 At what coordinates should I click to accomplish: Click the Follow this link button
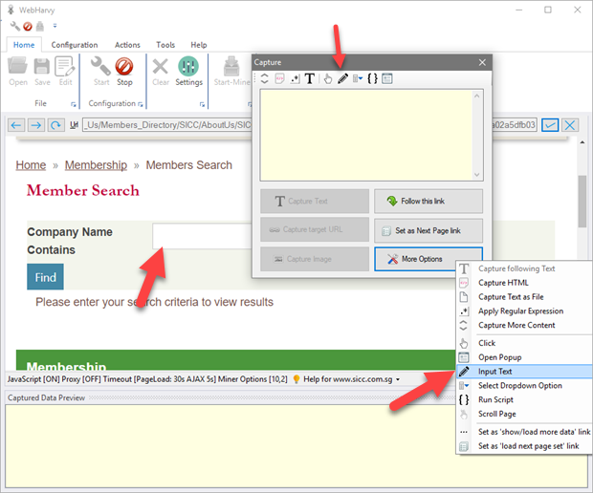click(x=428, y=202)
